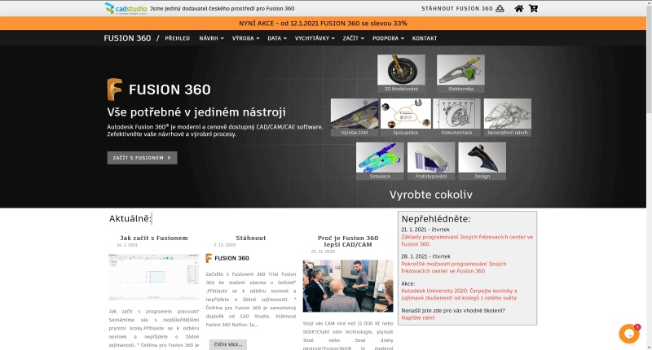Click the orange NYNÍ AKCE promo banner

click(323, 24)
